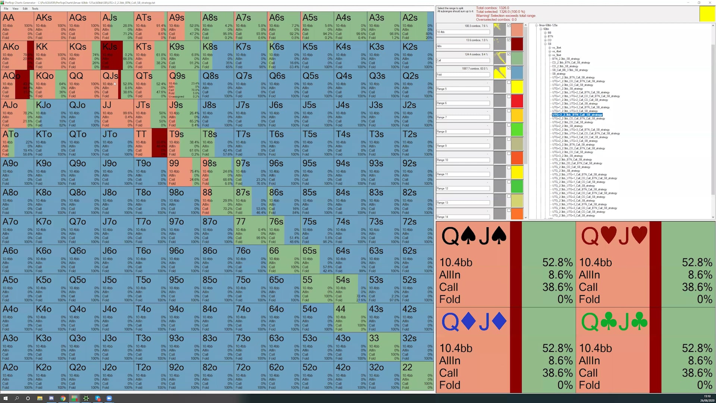Image resolution: width=716 pixels, height=403 pixels.
Task: Uncheck the 10.4bb range checkbox
Action: [x=509, y=25]
